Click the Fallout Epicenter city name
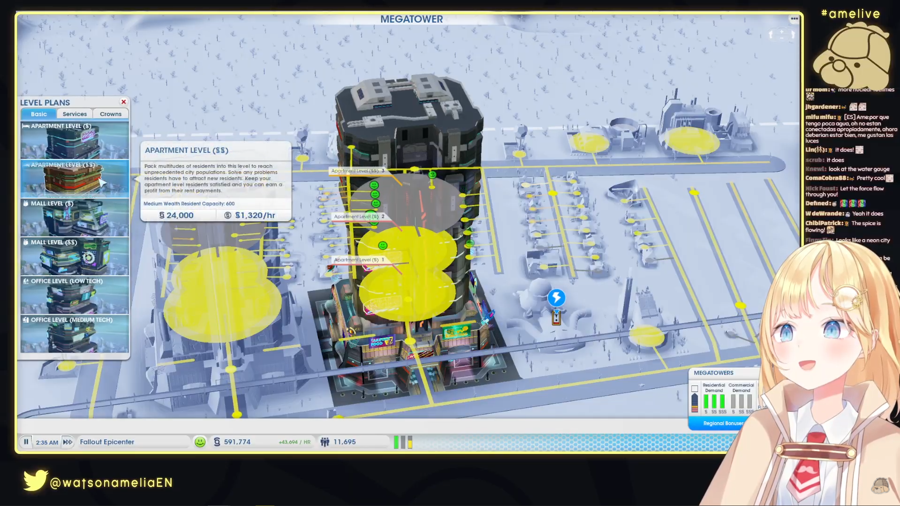Image resolution: width=900 pixels, height=506 pixels. click(107, 442)
